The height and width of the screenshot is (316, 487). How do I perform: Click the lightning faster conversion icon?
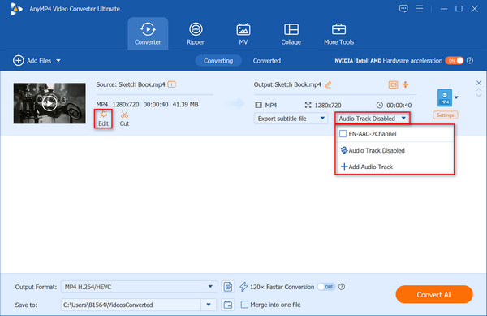(243, 287)
